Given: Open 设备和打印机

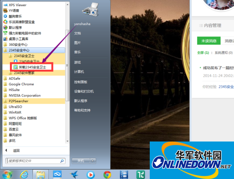Looking at the screenshot, I should point(84,91).
